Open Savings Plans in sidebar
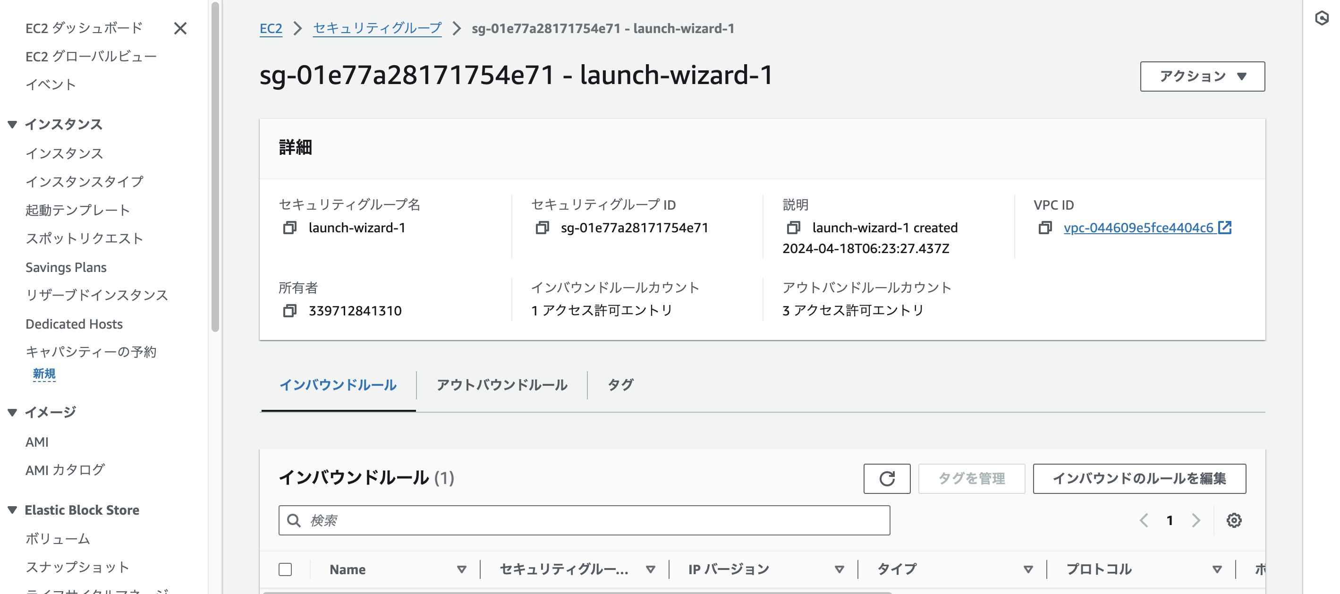Screen dimensions: 1340x594 (x=66, y=267)
